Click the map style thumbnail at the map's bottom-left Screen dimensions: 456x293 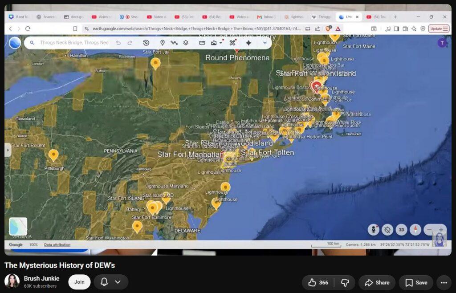coord(18,227)
